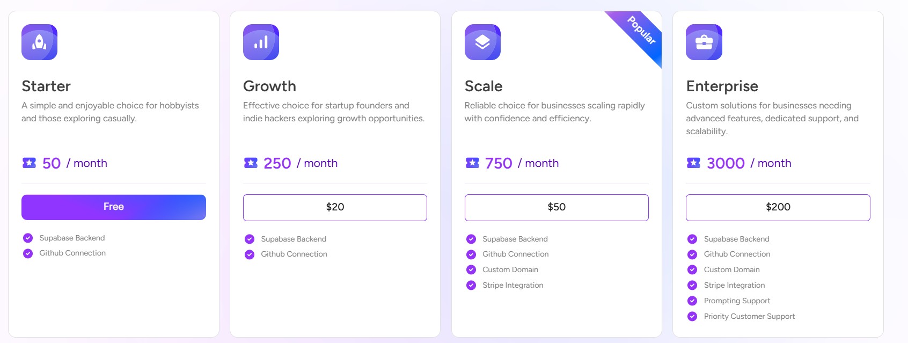Click the credits badge next to 50
Screen dimensions: 908x343
pos(28,163)
